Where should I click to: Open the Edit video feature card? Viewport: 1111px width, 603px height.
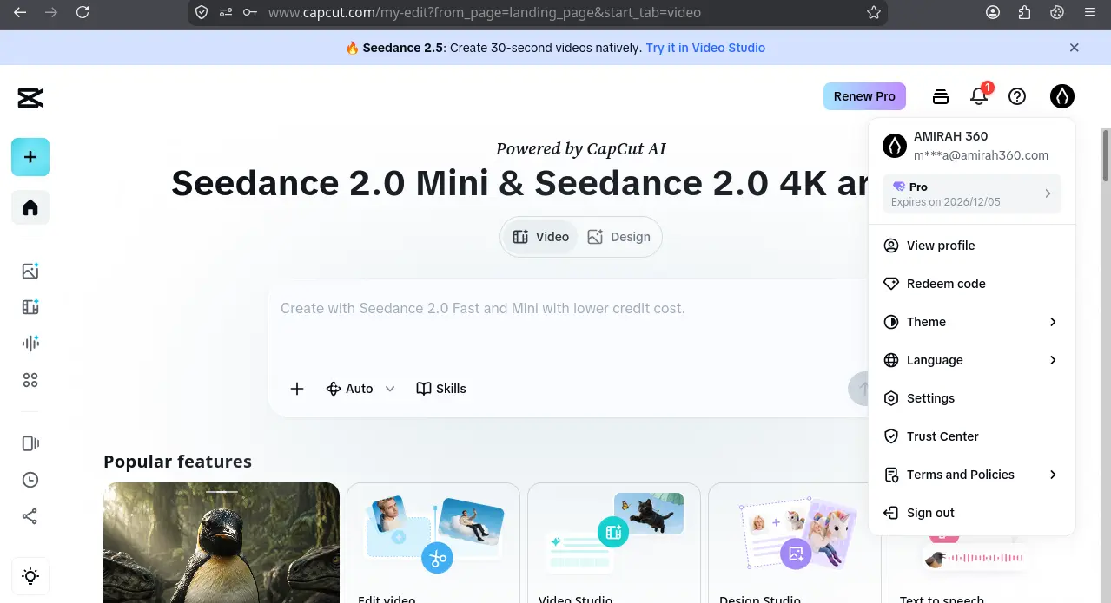pos(433,542)
